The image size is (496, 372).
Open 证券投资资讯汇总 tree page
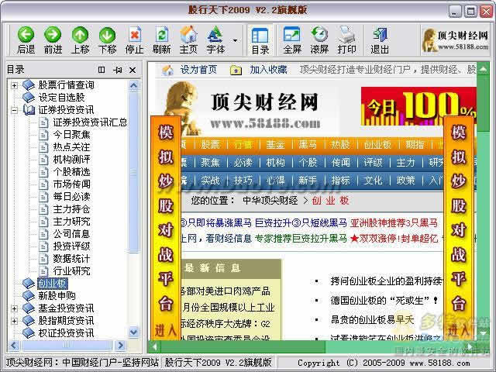90,122
